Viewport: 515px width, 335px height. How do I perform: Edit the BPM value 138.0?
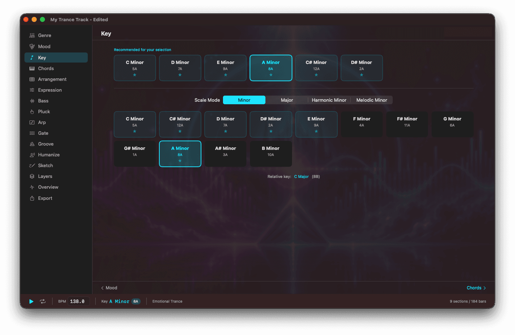tap(78, 301)
